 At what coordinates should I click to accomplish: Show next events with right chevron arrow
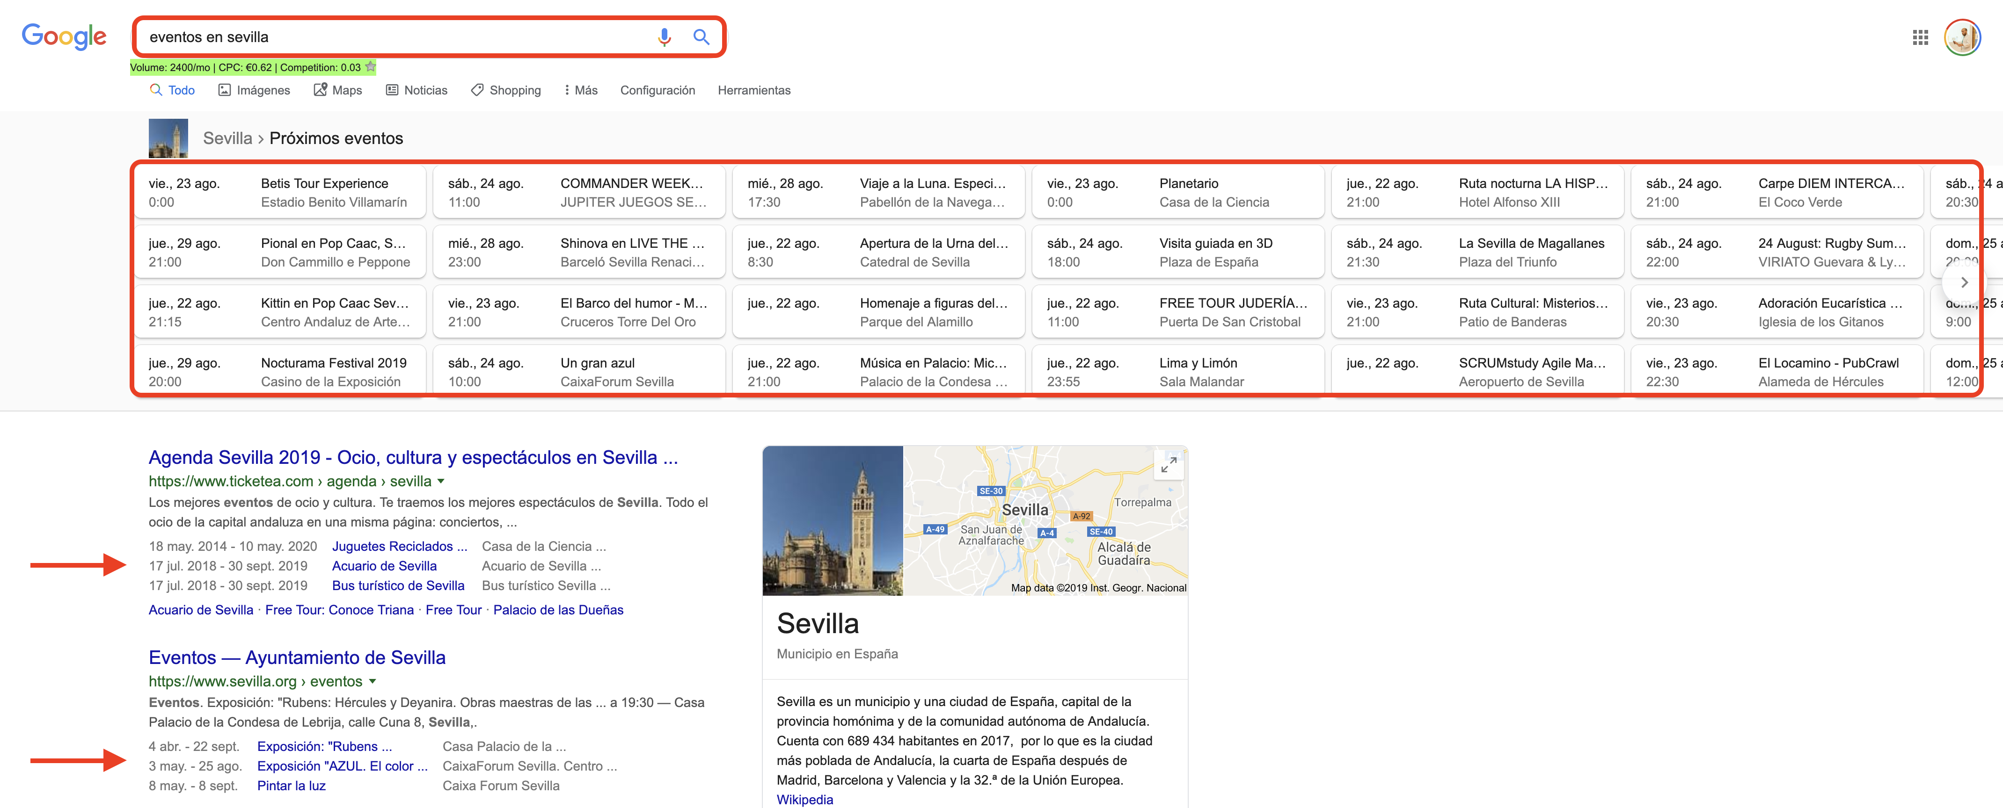point(1963,282)
